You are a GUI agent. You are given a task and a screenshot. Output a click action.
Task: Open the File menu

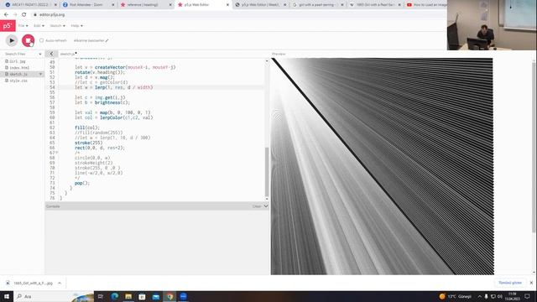coord(23,26)
